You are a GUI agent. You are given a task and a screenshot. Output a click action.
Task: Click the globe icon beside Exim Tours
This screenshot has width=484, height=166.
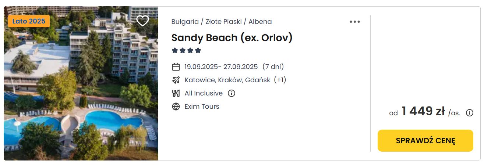click(x=176, y=107)
